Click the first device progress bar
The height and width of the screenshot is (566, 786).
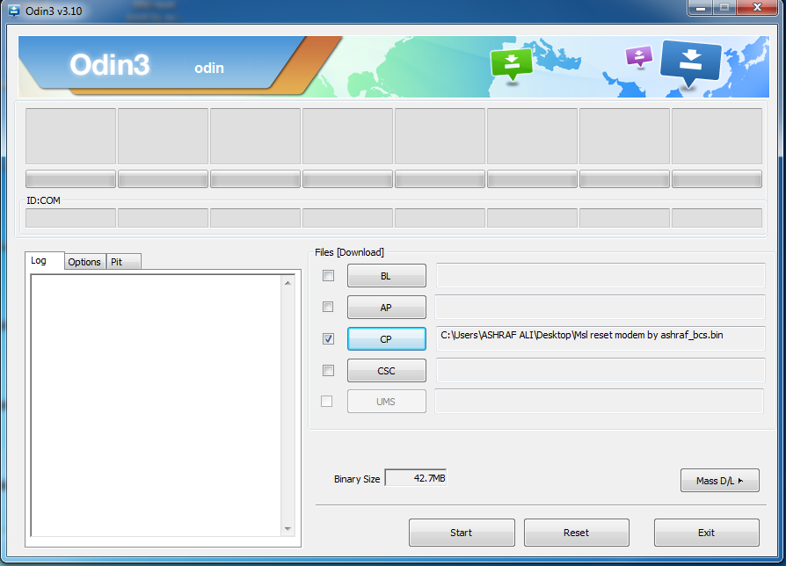[70, 178]
